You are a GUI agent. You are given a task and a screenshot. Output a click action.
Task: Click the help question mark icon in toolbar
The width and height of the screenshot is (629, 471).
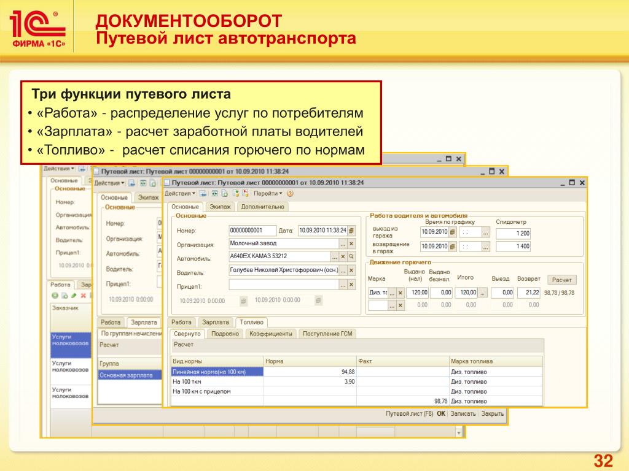tap(290, 193)
